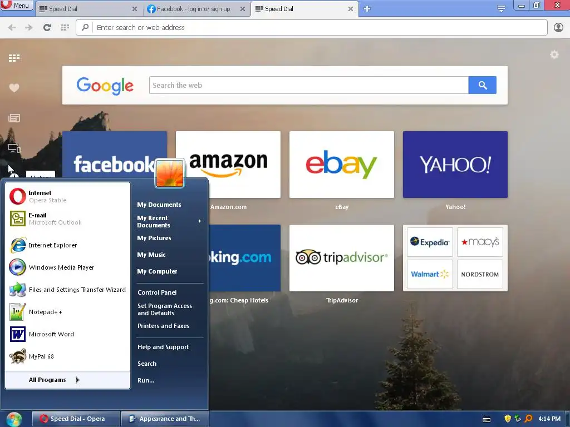Go back using the back arrow

tap(12, 28)
